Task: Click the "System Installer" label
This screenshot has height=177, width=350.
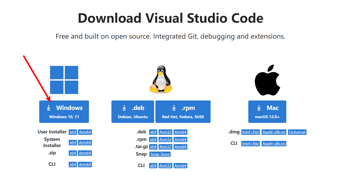Action: point(52,142)
